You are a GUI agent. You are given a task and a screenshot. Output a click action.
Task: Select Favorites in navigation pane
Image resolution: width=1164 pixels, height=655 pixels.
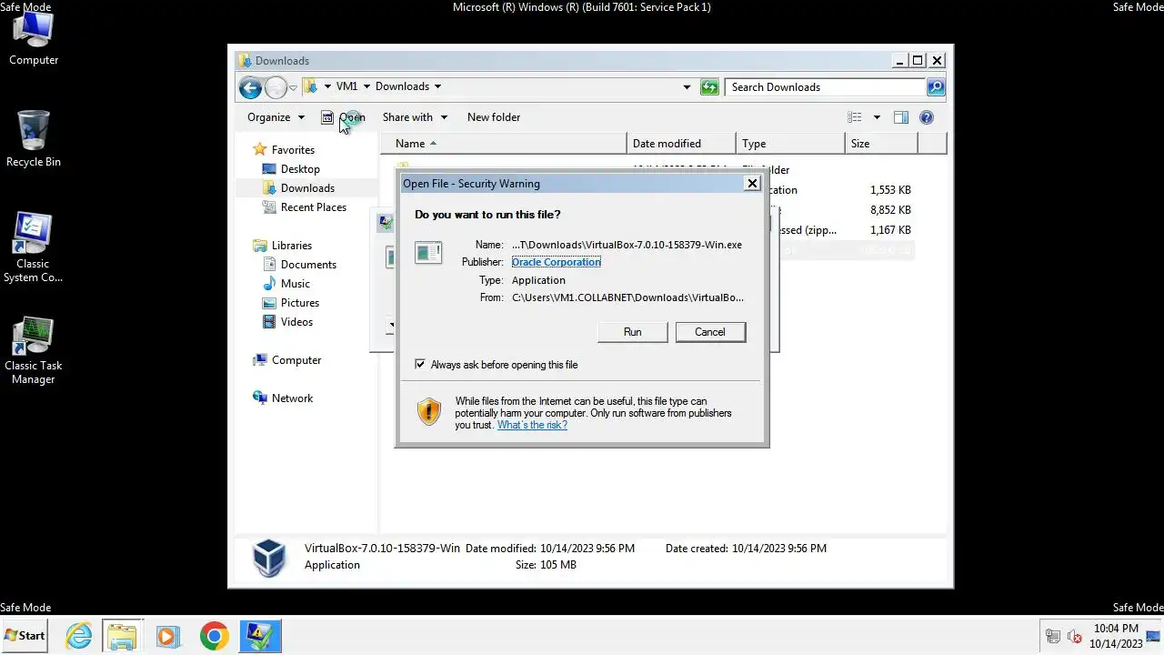coord(293,150)
